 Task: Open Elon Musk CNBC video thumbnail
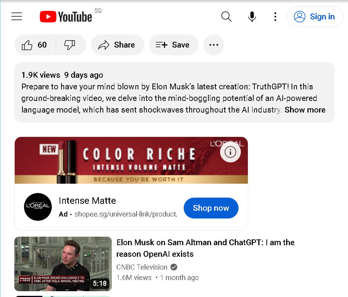pyautogui.click(x=63, y=264)
